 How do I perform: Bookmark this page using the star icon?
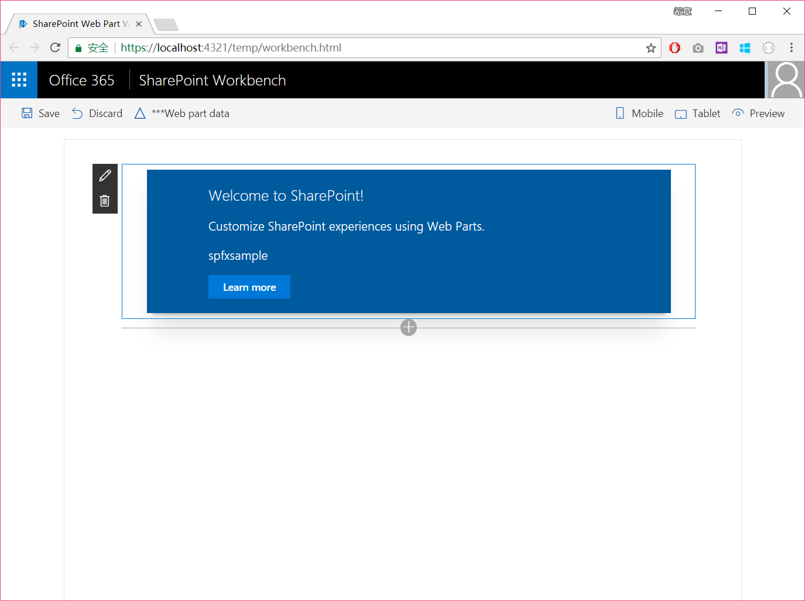tap(650, 47)
